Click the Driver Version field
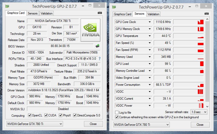217x134 pixels. (x=64, y=90)
